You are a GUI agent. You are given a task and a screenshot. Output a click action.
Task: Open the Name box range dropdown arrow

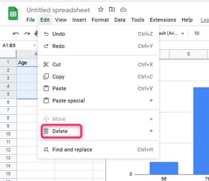[x=34, y=46]
